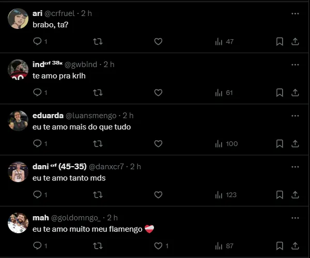Share ari's tweet via share icon
310x258 pixels.
tap(295, 41)
